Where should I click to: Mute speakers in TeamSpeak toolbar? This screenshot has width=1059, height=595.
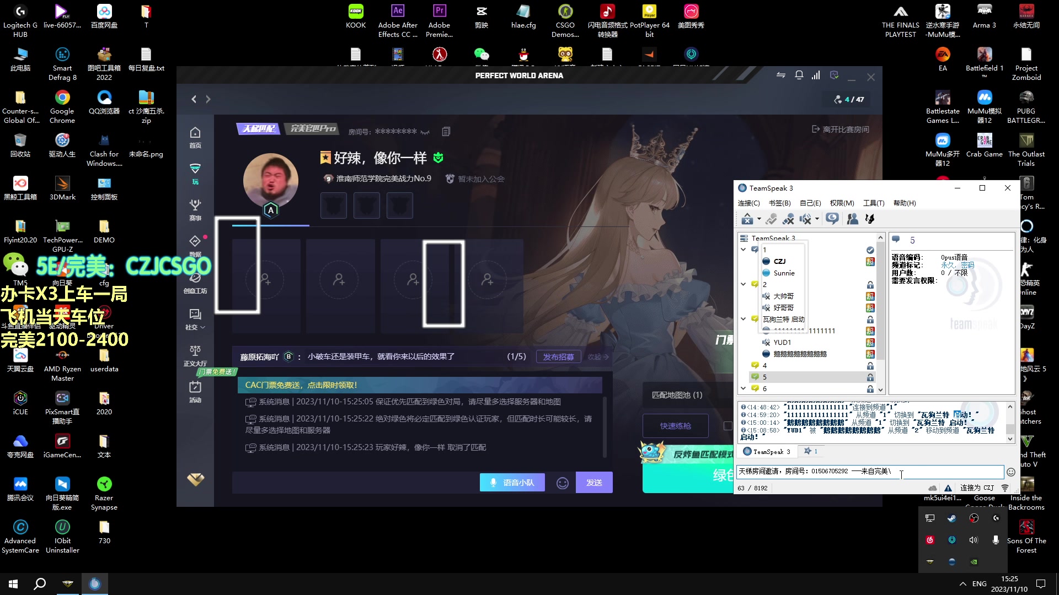805,219
